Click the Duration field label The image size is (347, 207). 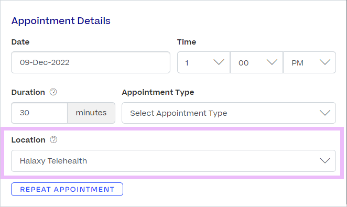[x=28, y=92]
